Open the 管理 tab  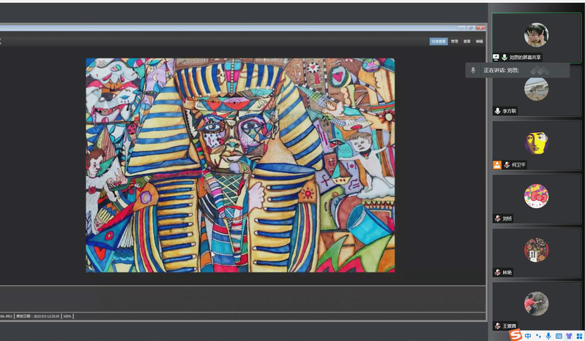[454, 42]
